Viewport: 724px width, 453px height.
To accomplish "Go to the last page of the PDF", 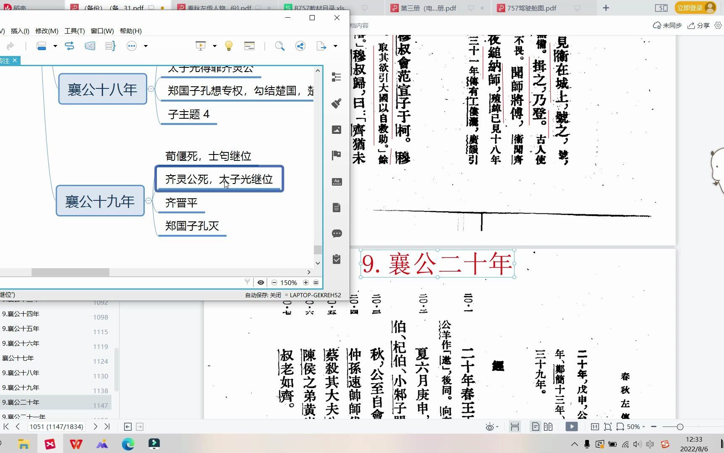I will (x=107, y=426).
